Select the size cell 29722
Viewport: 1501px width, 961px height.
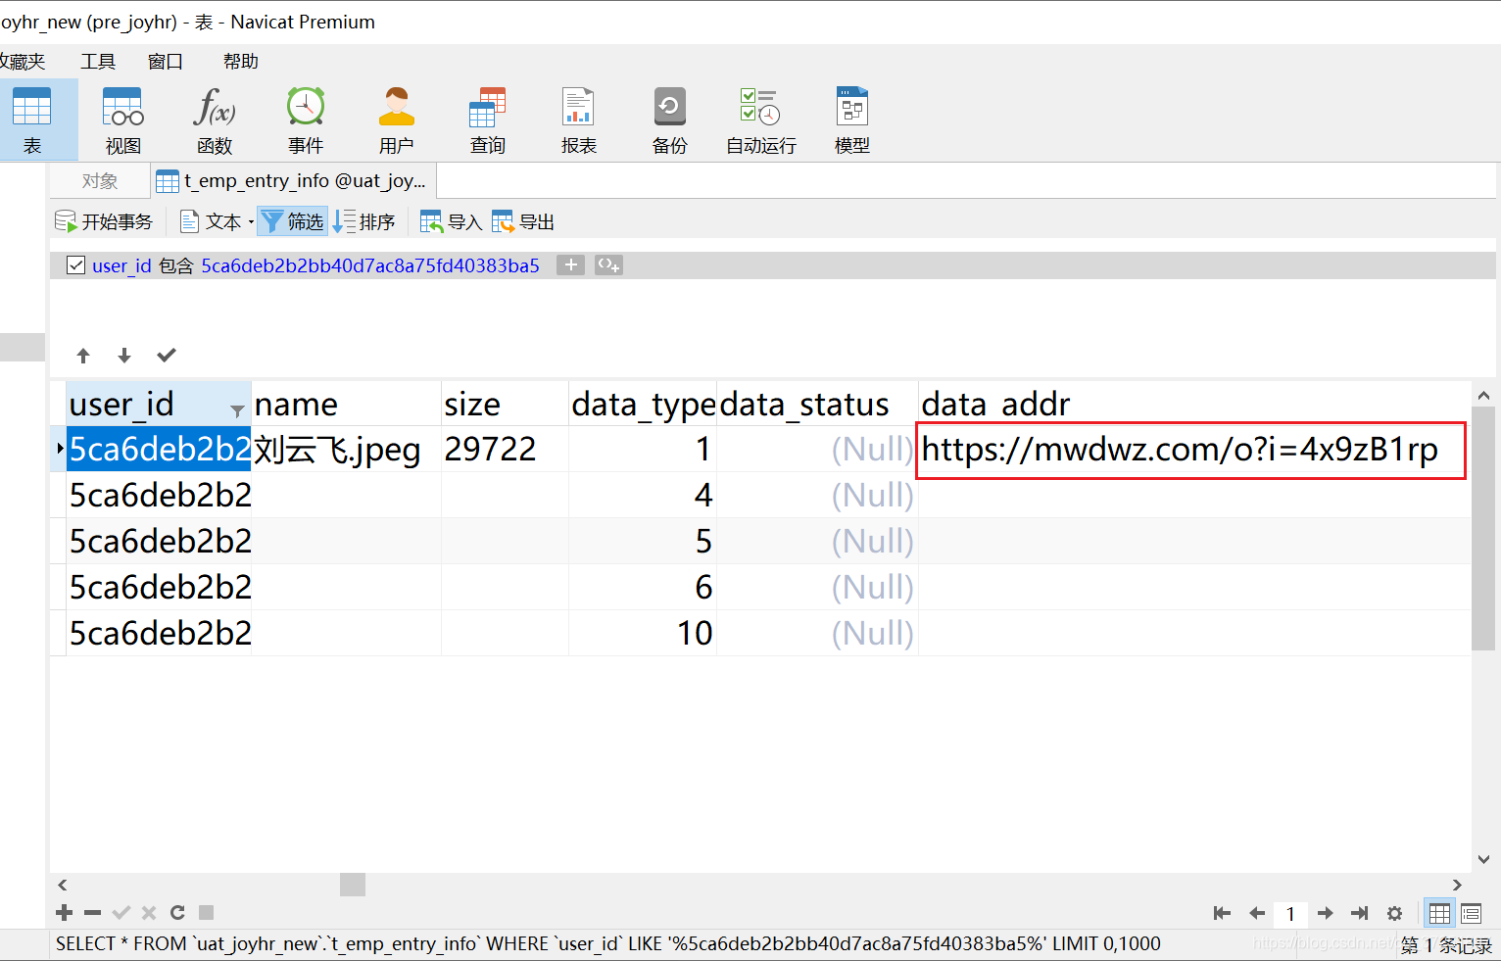coord(505,449)
